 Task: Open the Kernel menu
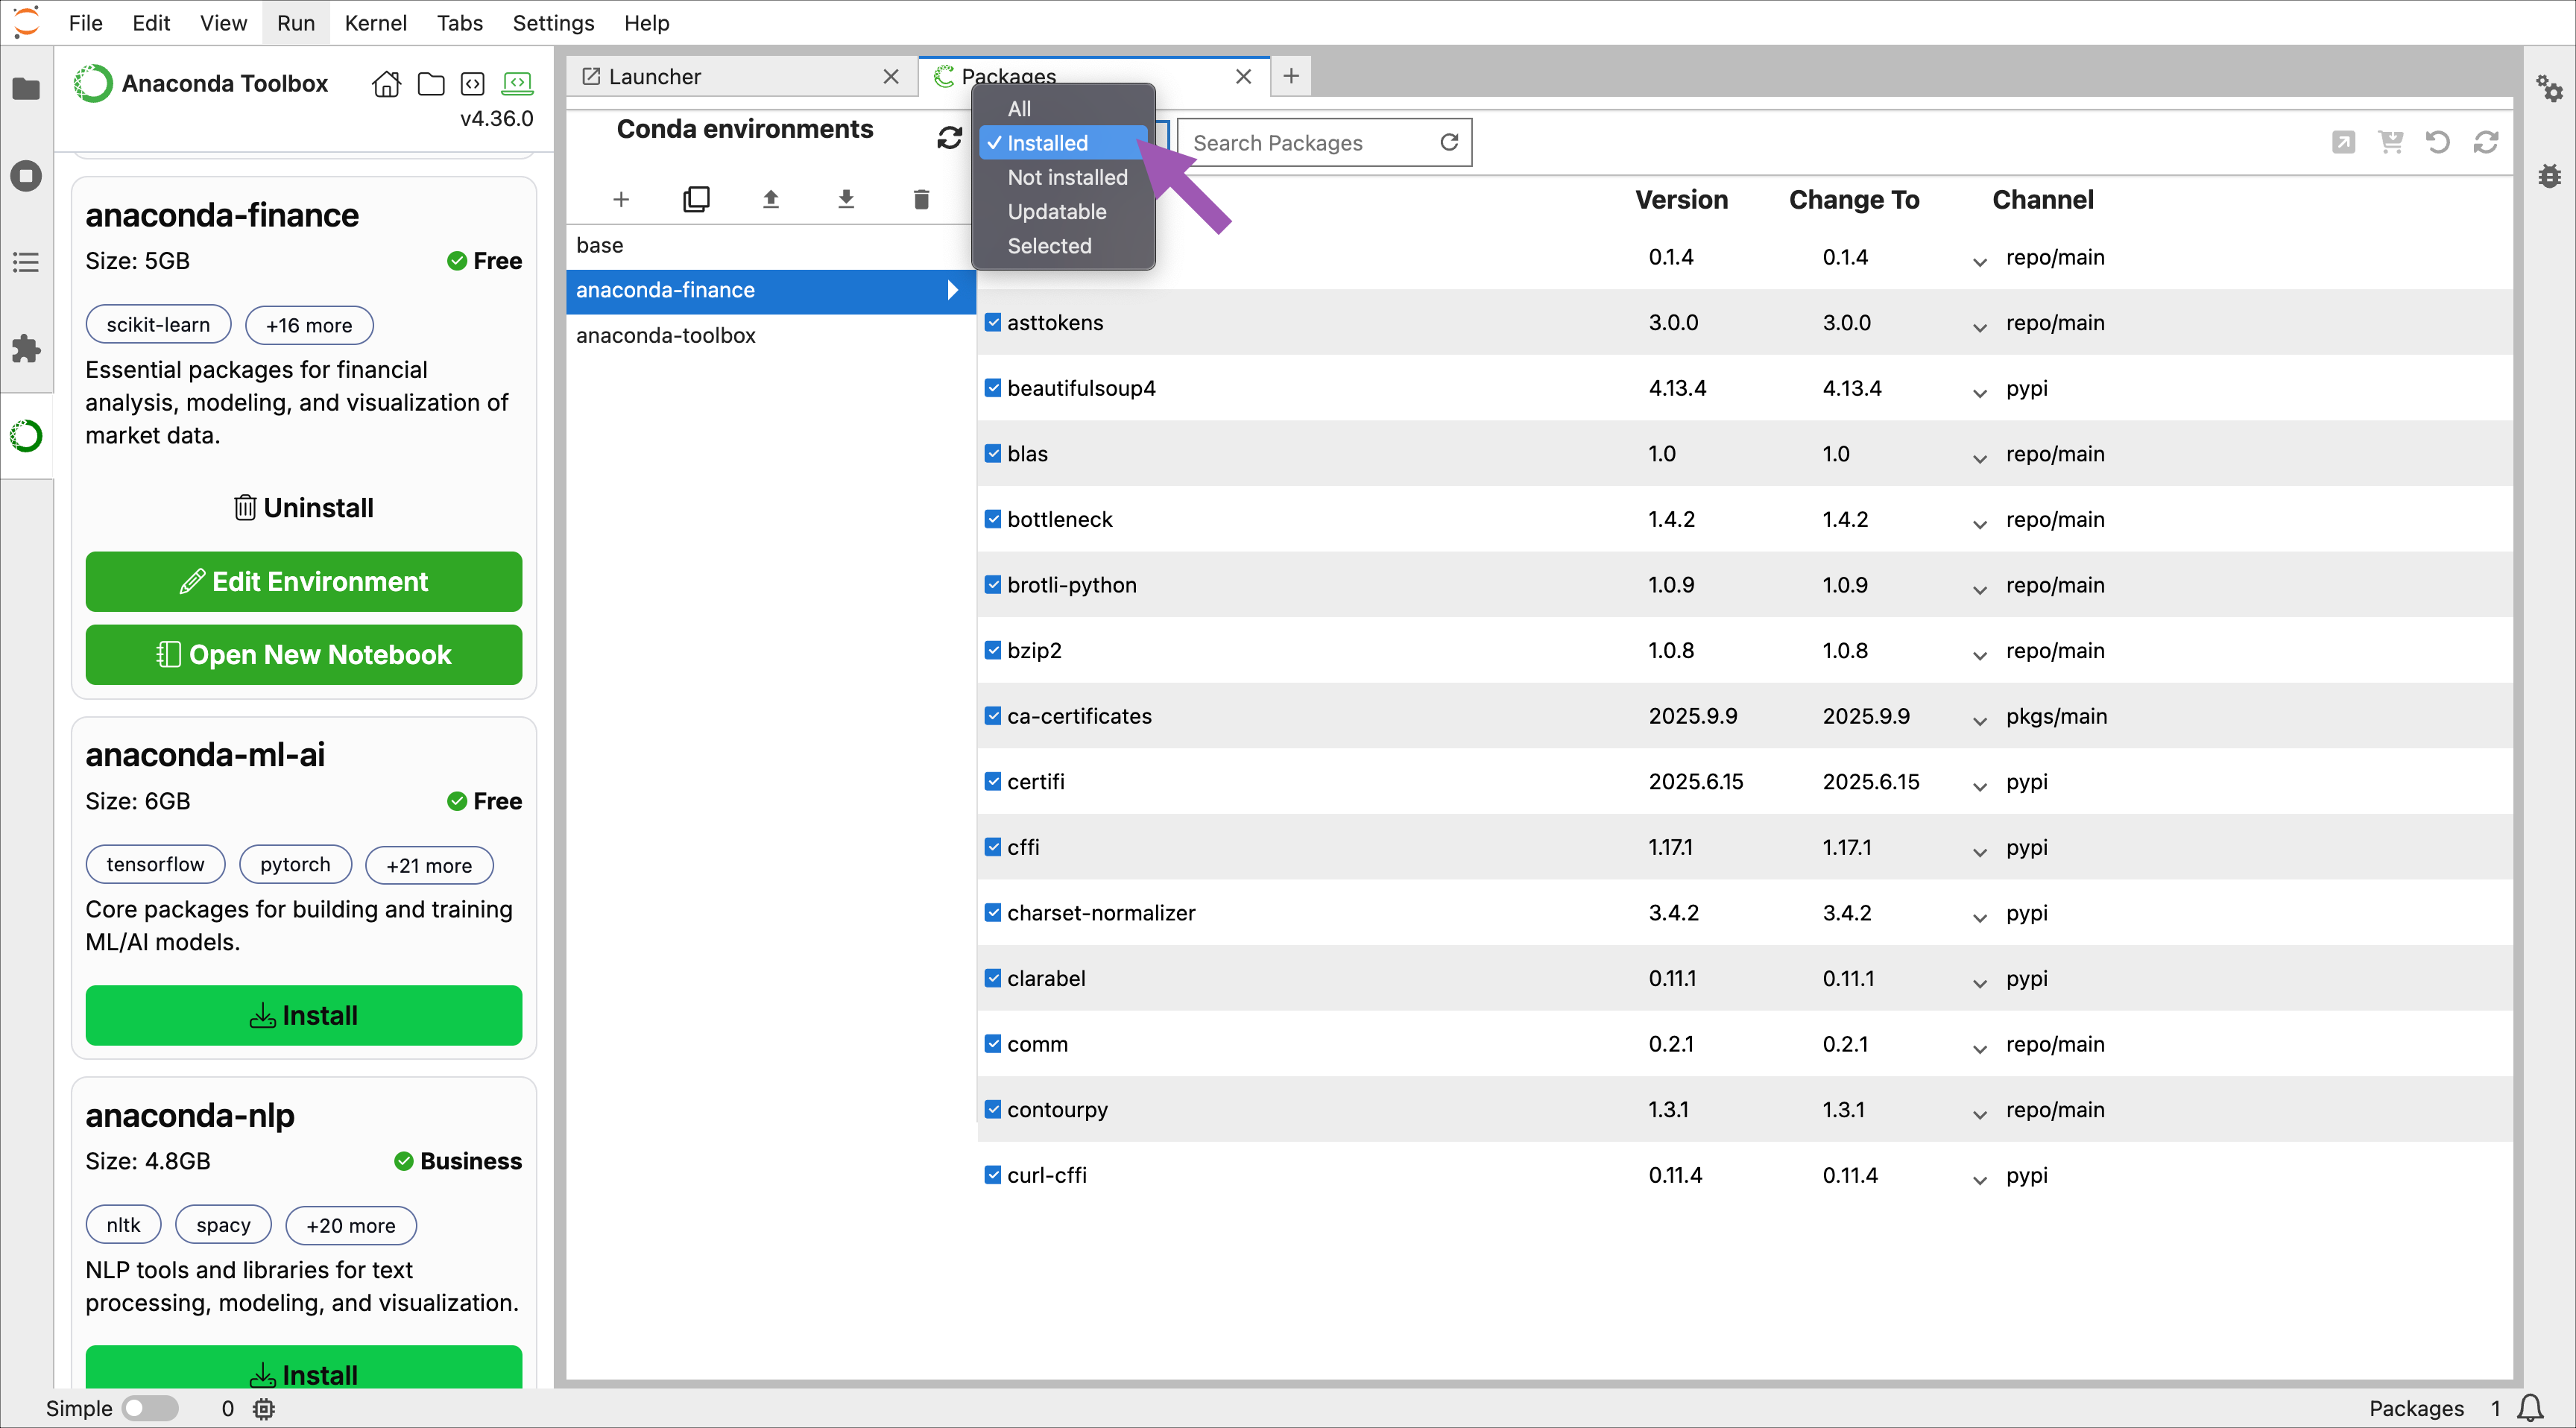pos(374,22)
